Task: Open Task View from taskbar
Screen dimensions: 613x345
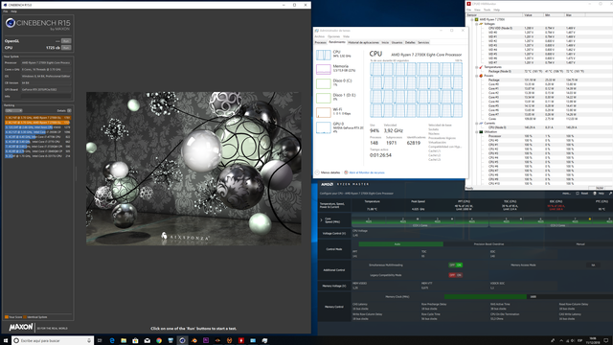Action: [100, 341]
